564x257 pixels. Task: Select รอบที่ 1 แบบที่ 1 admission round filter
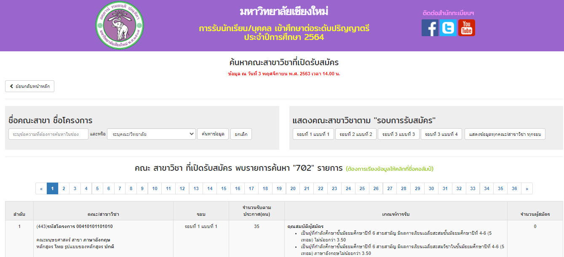click(x=313, y=134)
